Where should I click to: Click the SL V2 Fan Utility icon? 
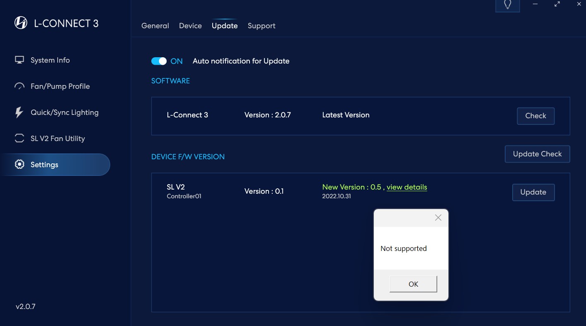(x=19, y=139)
